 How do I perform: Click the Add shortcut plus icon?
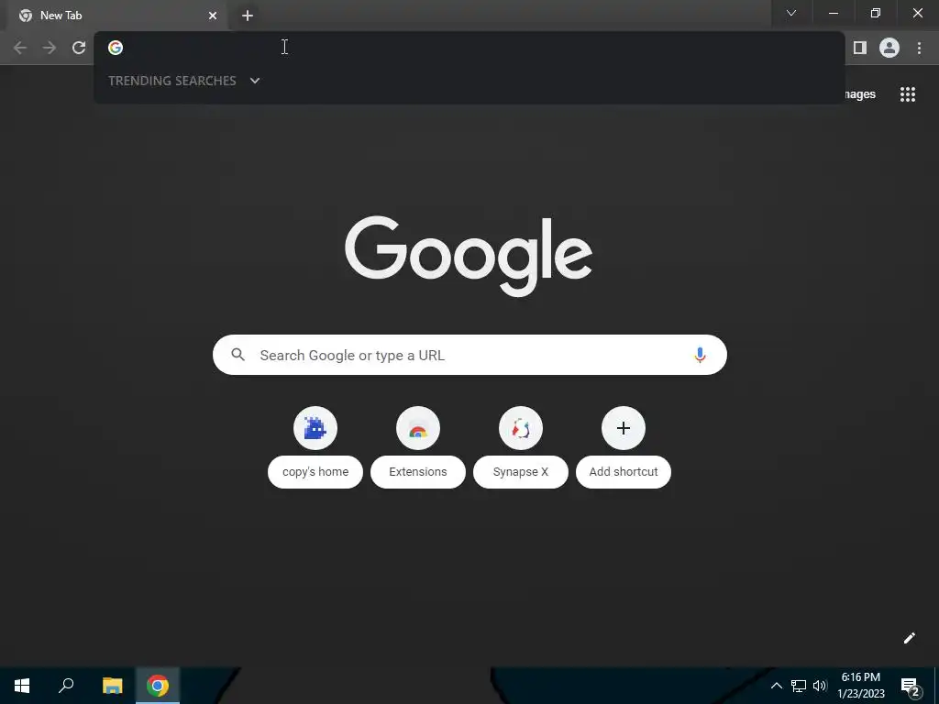coord(624,428)
